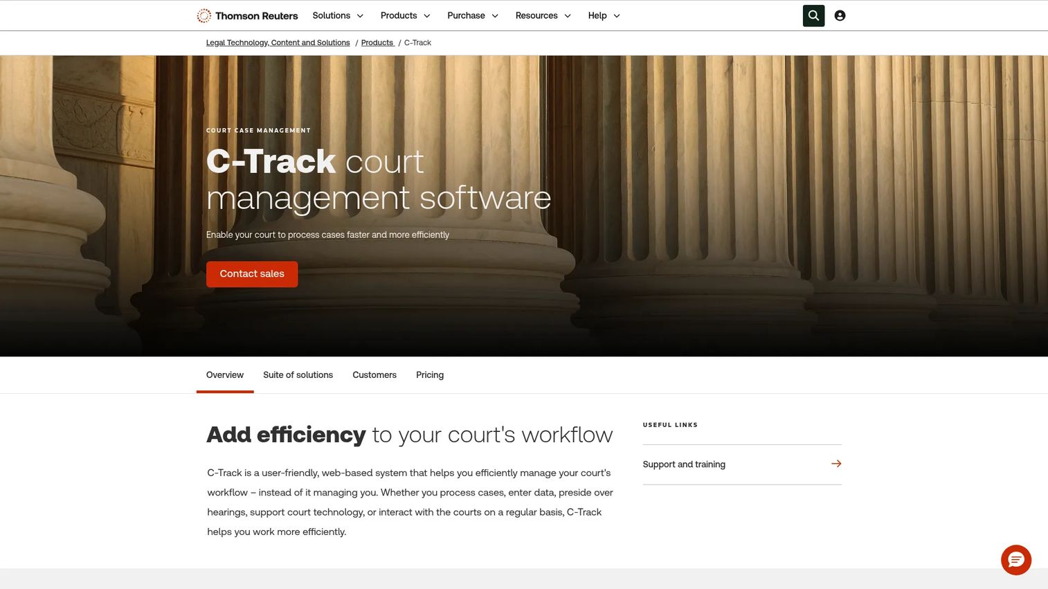The height and width of the screenshot is (589, 1048).
Task: Switch to the Pricing tab
Action: click(x=430, y=375)
